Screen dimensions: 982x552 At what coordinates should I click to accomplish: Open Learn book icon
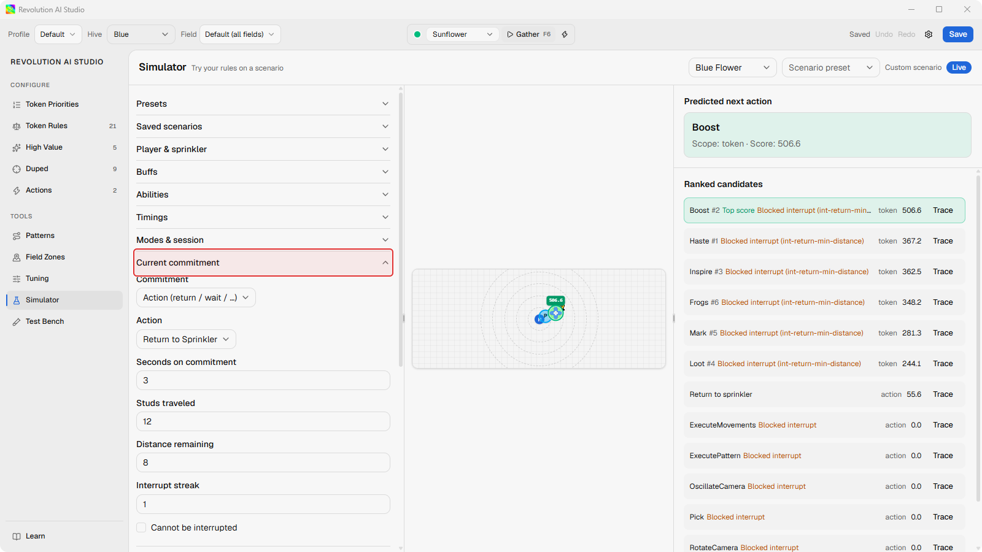point(17,537)
